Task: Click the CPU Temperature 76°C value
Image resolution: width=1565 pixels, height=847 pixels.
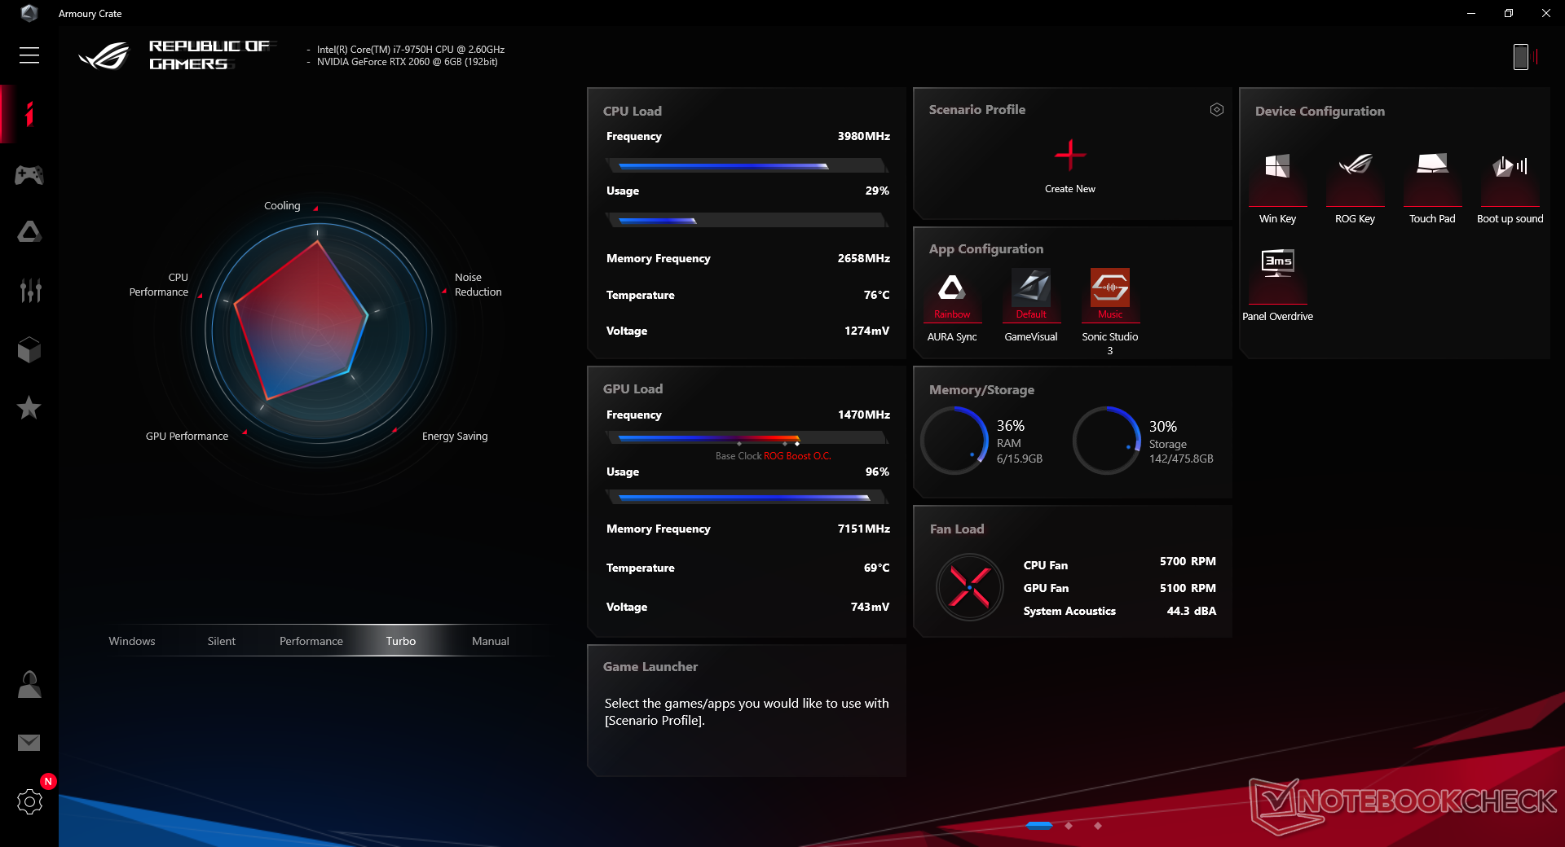Action: 877,295
